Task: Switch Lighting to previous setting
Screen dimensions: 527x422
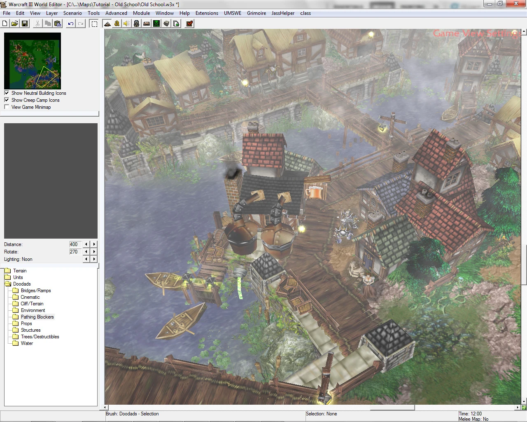Action: [86, 259]
